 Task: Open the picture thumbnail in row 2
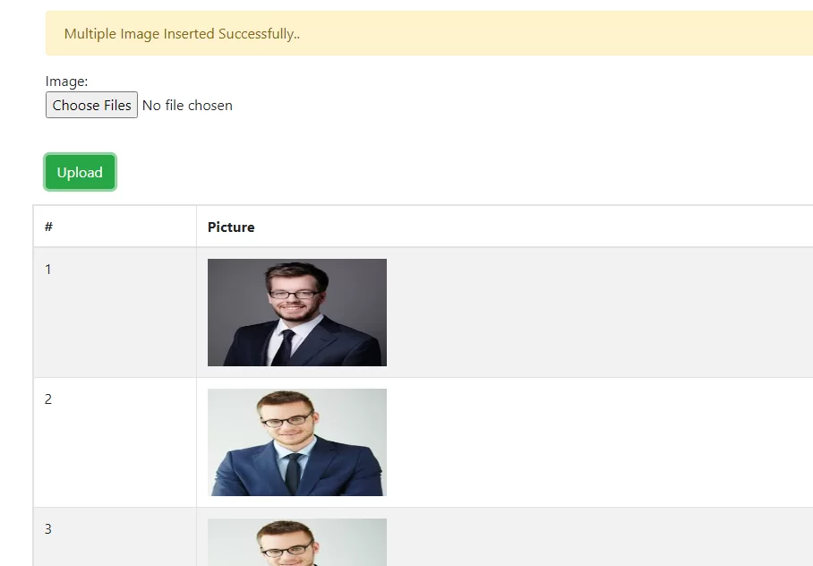(297, 442)
